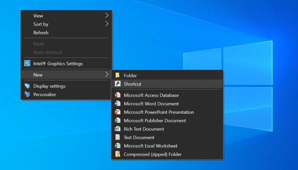Create a new Microsoft Word Document
Image resolution: width=298 pixels, height=170 pixels.
click(x=167, y=104)
